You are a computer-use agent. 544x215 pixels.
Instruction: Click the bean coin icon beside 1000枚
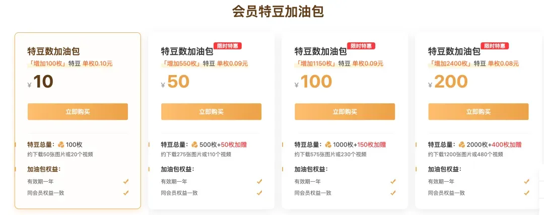tap(328, 145)
